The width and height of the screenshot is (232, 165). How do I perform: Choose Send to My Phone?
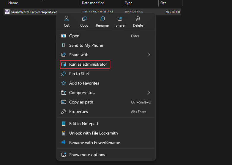click(x=86, y=45)
